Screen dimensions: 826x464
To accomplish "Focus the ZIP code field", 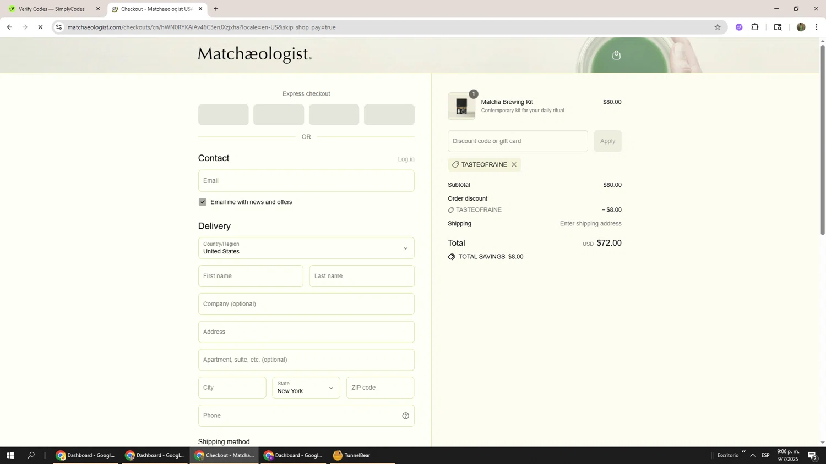I will click(380, 388).
